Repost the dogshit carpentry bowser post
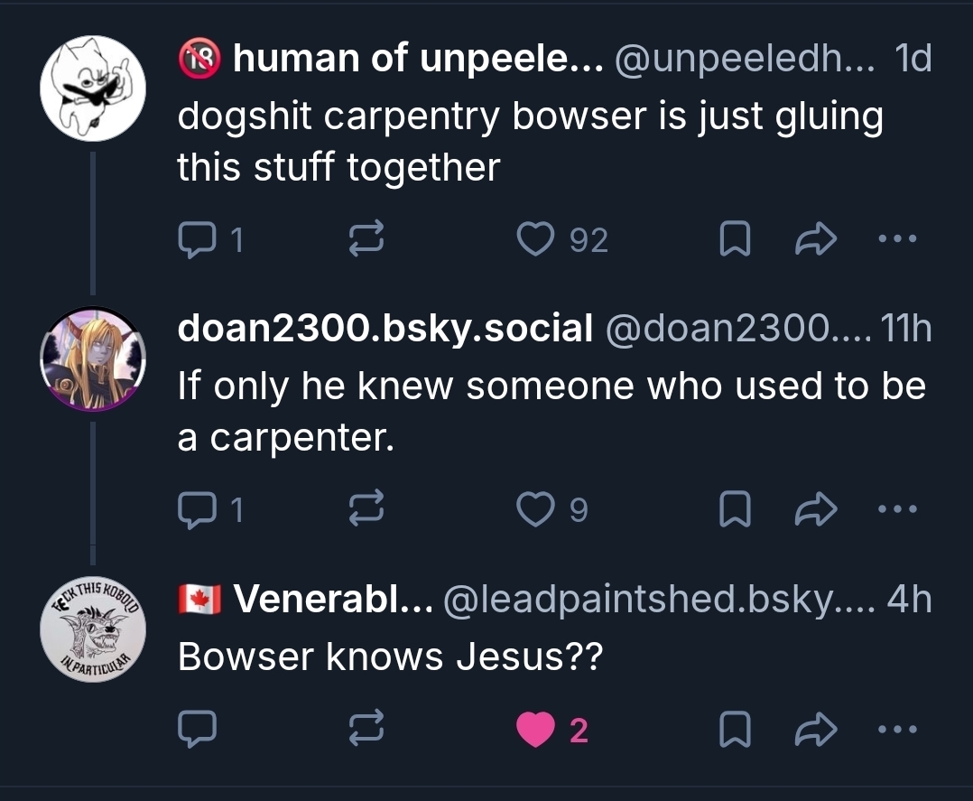Screen dimensions: 973x801 tap(367, 239)
